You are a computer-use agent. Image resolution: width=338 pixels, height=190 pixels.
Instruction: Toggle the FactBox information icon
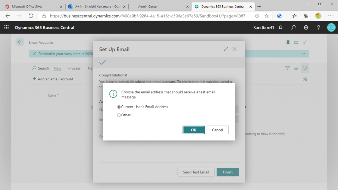click(x=305, y=68)
